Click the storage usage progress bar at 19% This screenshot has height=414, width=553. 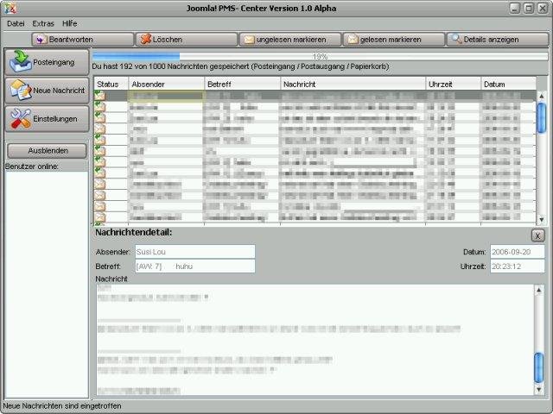click(x=320, y=56)
